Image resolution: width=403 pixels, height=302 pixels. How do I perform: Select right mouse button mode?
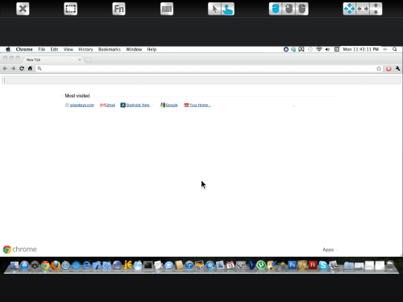pos(302,9)
